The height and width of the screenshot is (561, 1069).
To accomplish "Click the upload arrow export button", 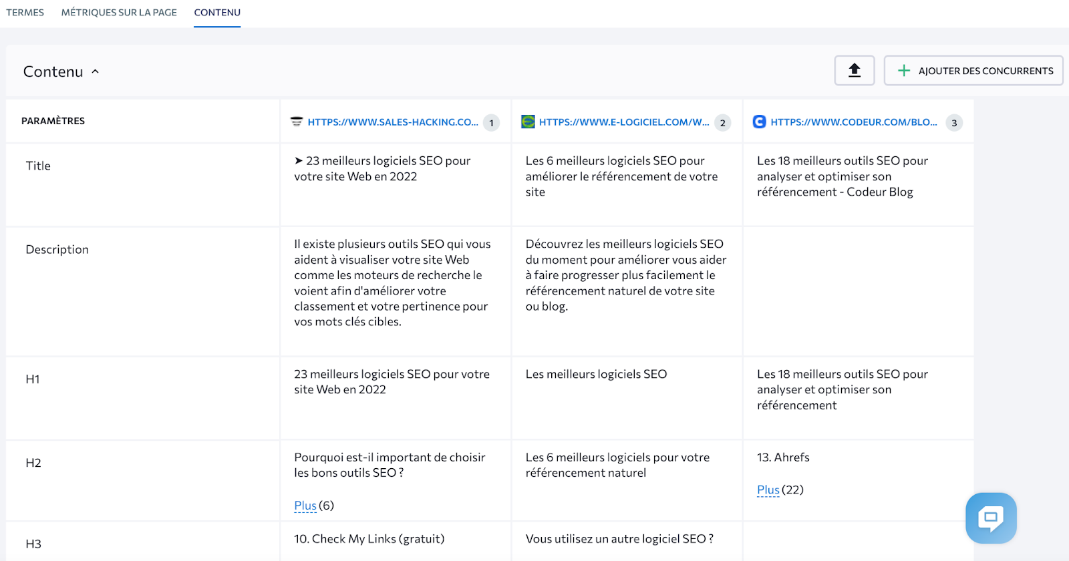I will tap(855, 70).
